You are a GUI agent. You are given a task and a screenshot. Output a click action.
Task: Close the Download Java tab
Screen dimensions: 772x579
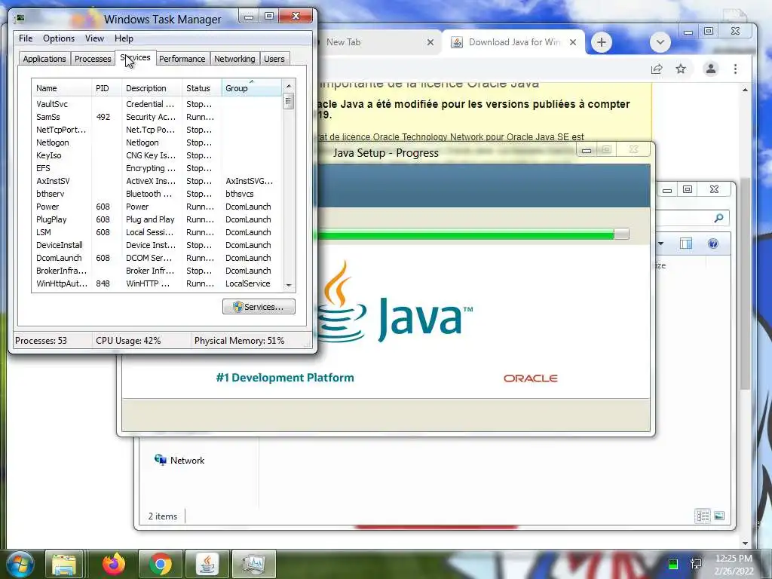[573, 42]
